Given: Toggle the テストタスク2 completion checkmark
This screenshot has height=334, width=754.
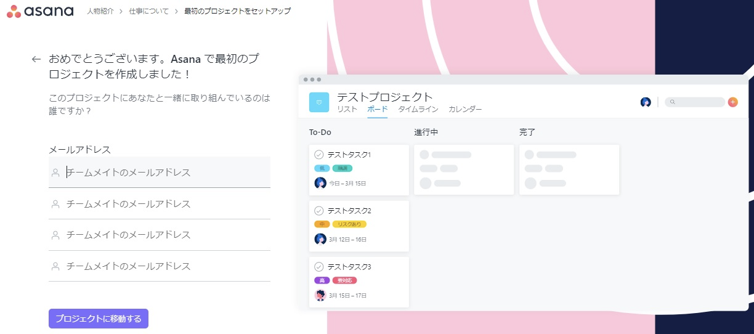Looking at the screenshot, I should (318, 211).
